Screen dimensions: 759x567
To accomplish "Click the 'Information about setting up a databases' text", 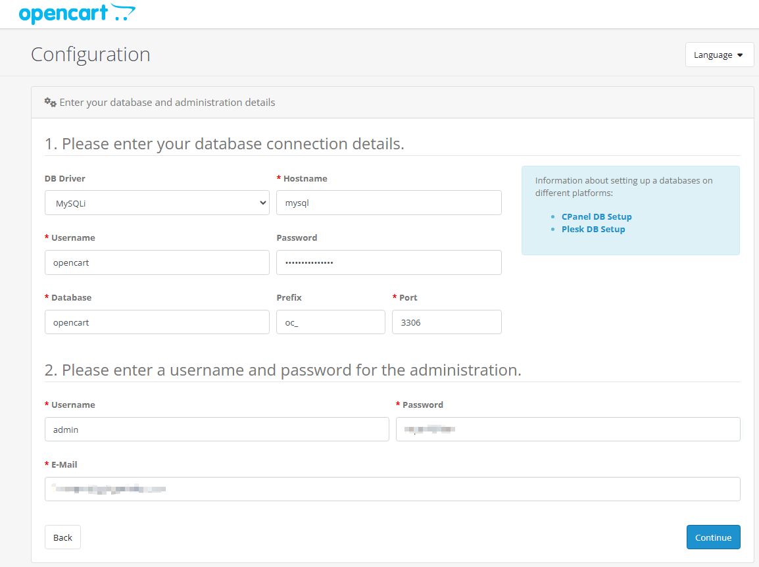I will pyautogui.click(x=624, y=186).
